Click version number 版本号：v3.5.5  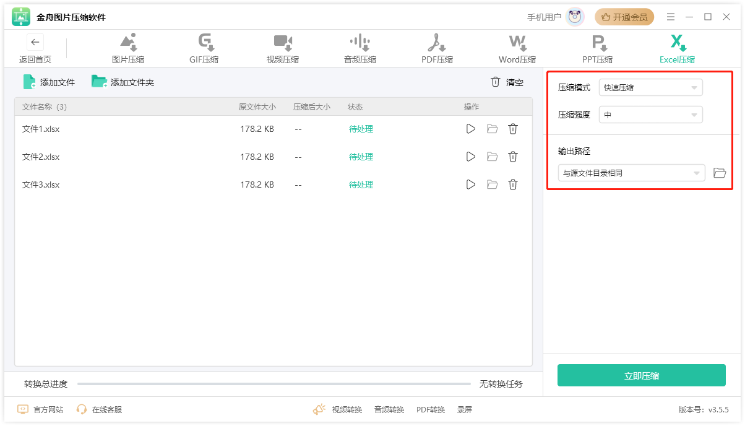(x=704, y=409)
